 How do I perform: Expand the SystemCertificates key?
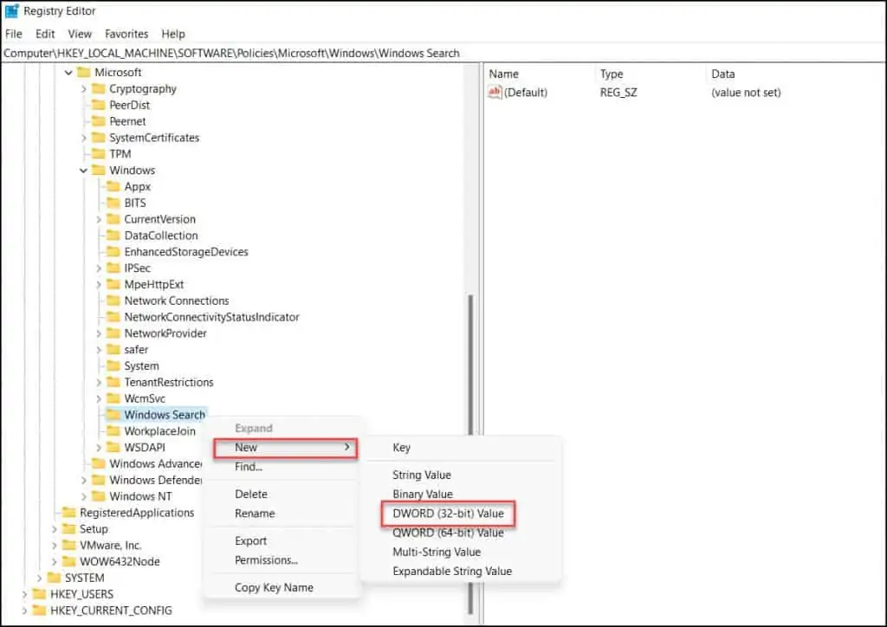pos(84,138)
